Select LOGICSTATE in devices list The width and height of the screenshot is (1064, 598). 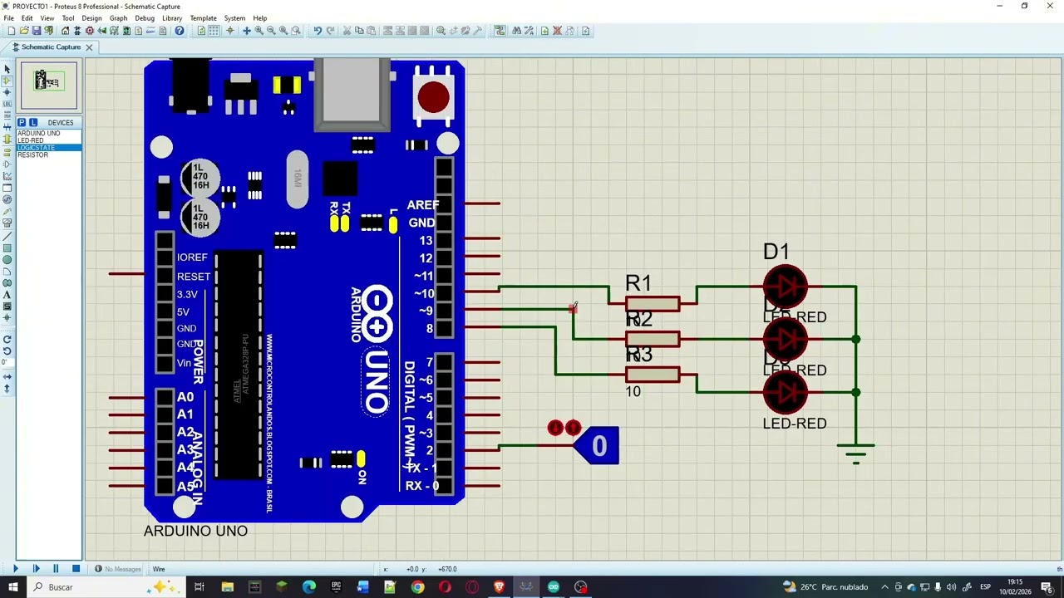point(49,148)
